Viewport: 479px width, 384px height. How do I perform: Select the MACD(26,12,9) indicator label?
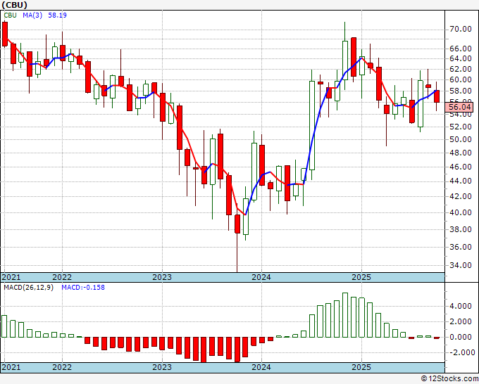[x=27, y=288]
